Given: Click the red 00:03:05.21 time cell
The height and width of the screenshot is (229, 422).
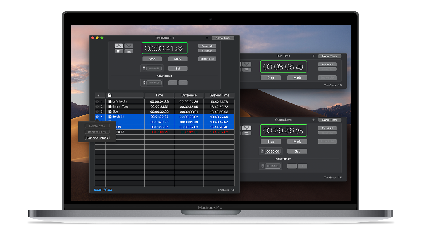Looking at the screenshot, I should point(159,132).
